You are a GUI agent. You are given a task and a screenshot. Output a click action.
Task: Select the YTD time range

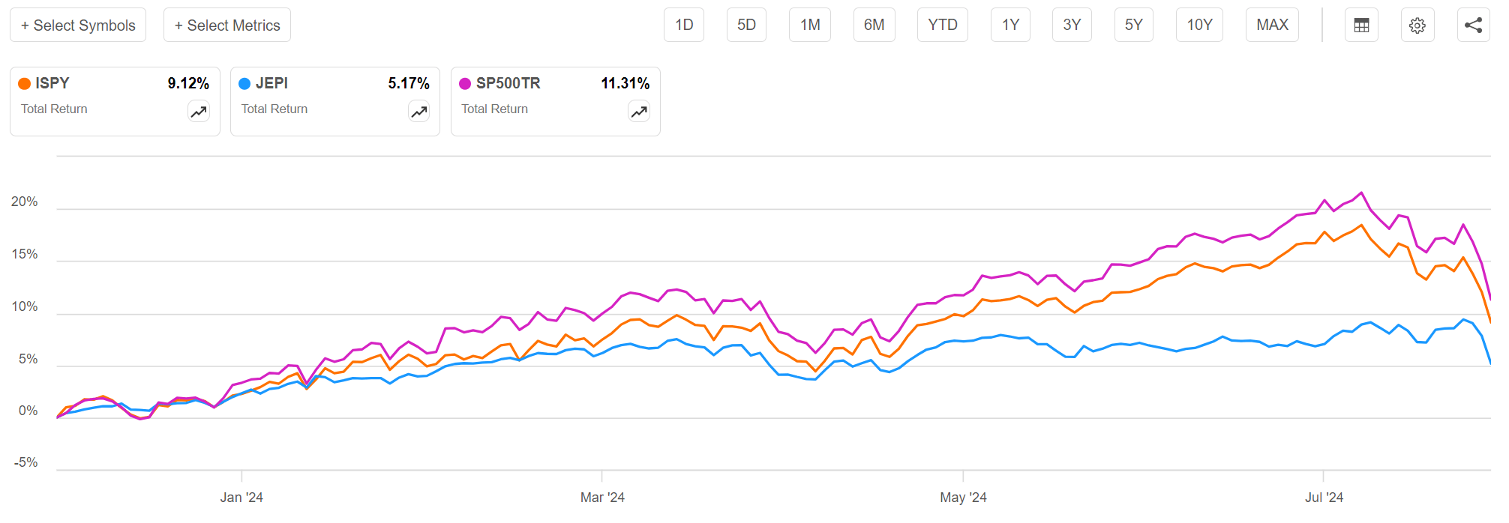pyautogui.click(x=942, y=25)
